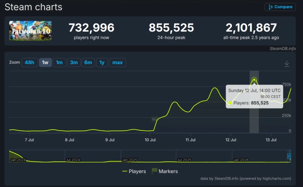
Task: Switch zoom to 6m
Action: [x=88, y=62]
